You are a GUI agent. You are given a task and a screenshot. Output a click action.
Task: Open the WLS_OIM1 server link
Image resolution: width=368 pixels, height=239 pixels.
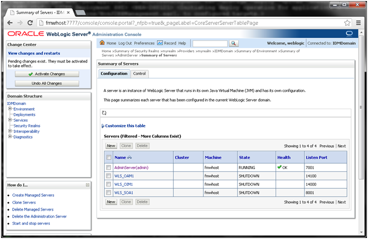tap(124, 184)
